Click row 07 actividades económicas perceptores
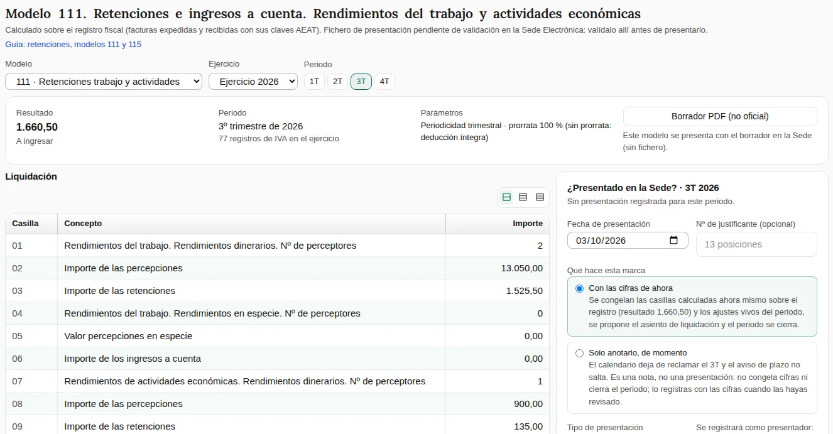Viewport: 833px width, 434px height. tap(277, 381)
